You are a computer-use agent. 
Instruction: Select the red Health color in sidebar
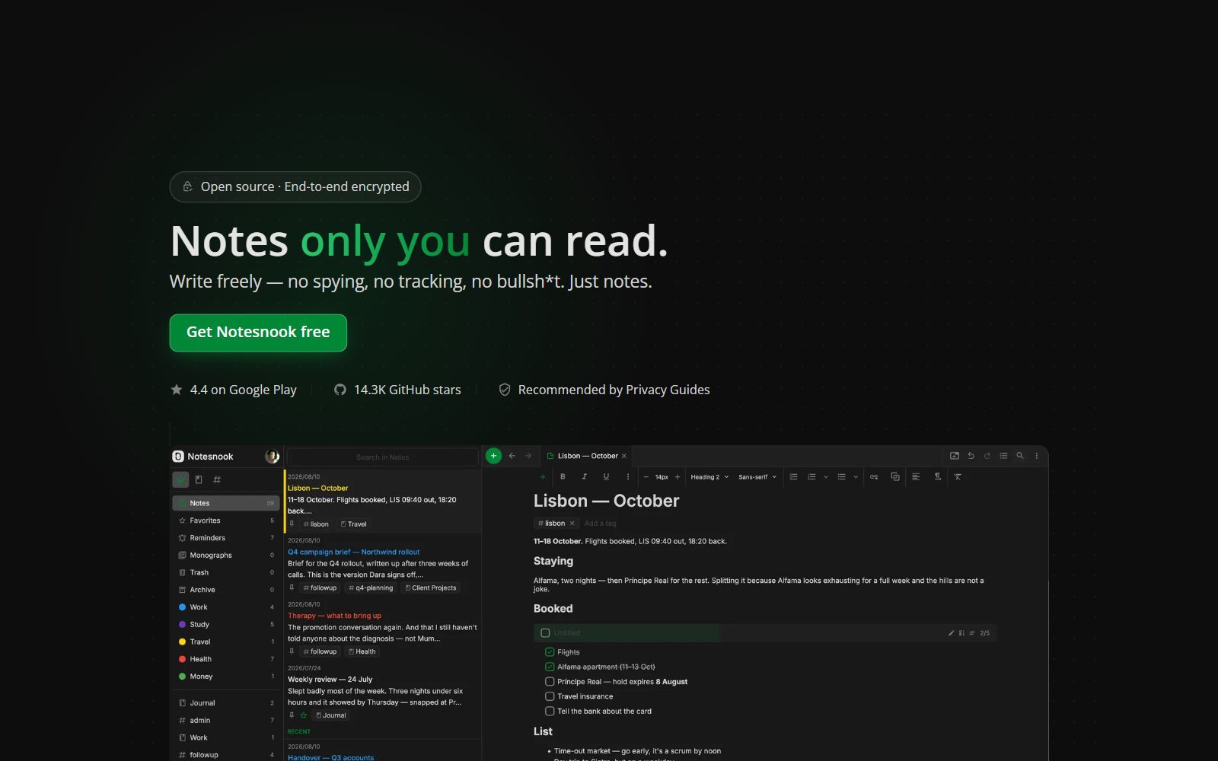coord(226,659)
